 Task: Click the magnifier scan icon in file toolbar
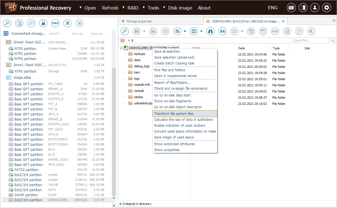tap(124, 31)
